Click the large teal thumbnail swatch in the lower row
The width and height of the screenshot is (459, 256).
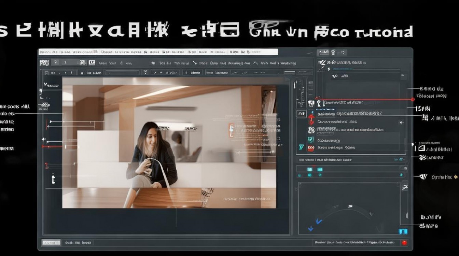tap(309, 169)
